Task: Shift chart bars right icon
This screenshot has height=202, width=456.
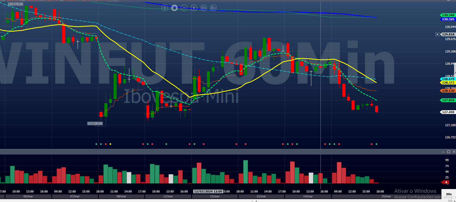Action: 213,8
